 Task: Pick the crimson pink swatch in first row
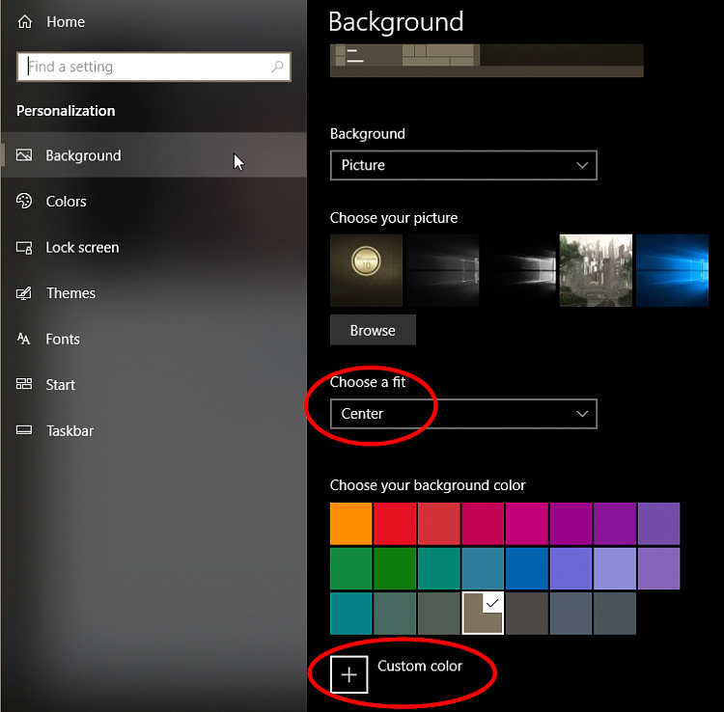[483, 524]
